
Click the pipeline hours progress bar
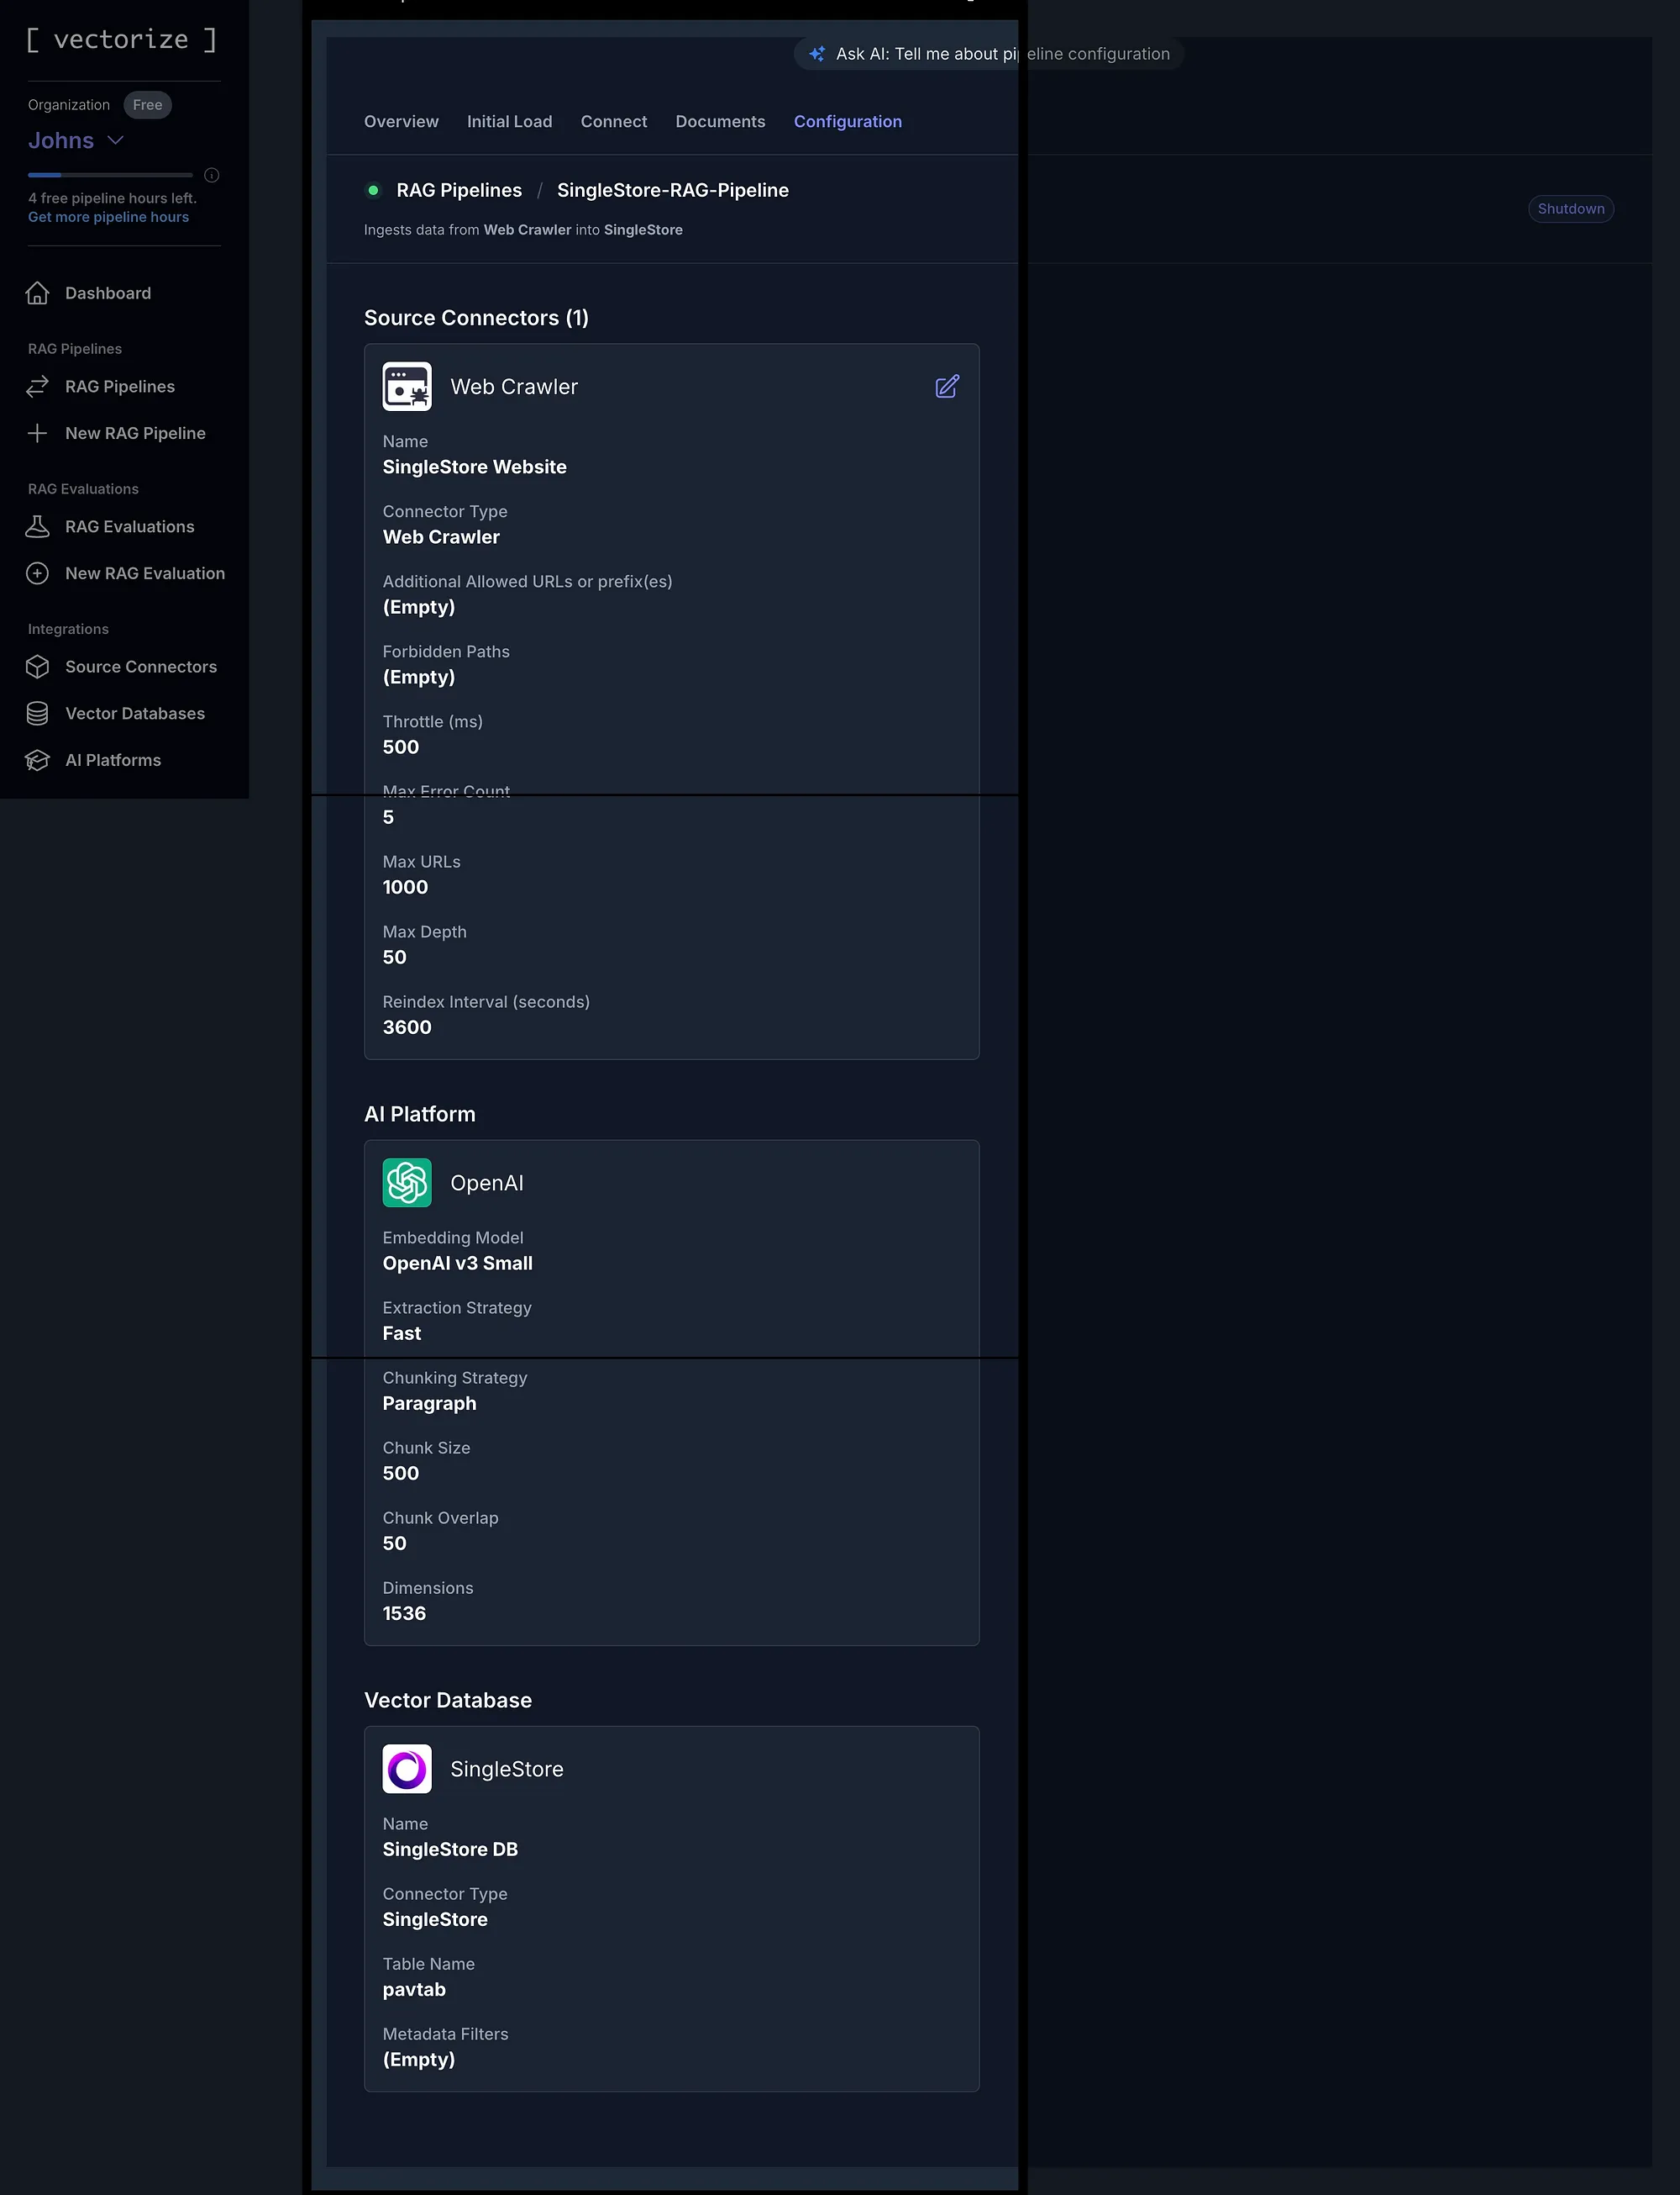point(110,175)
